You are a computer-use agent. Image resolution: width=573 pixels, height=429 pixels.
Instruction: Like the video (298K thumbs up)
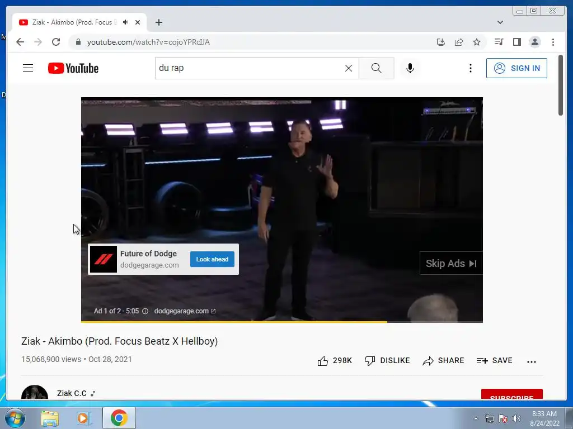335,361
